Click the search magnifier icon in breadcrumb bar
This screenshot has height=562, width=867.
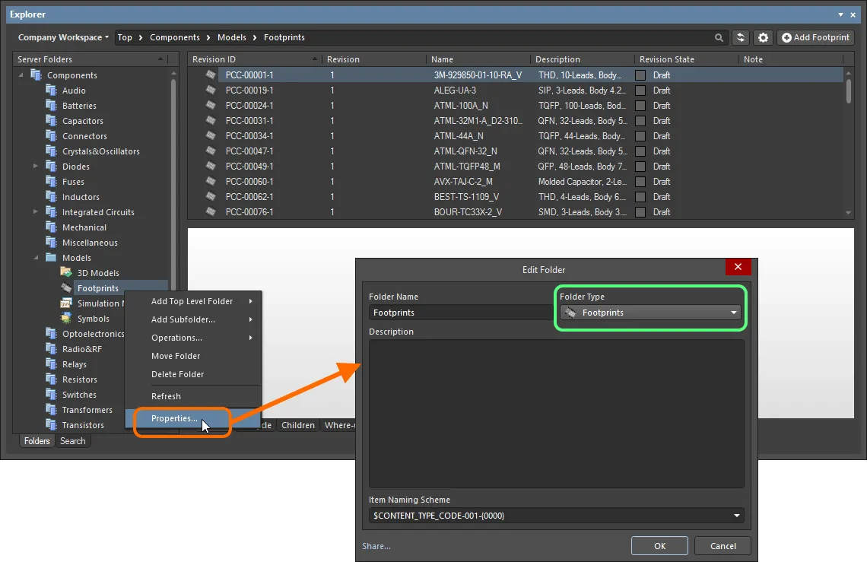point(719,37)
